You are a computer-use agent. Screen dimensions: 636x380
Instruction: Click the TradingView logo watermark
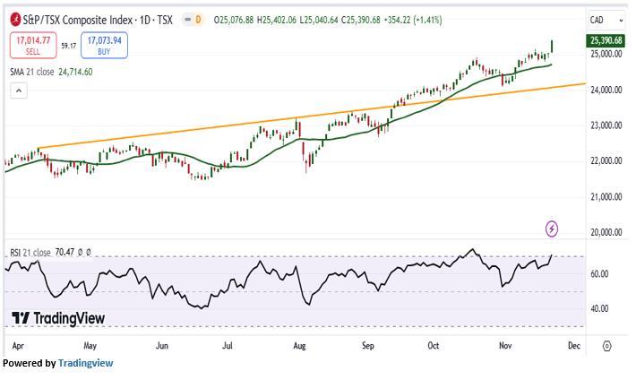coord(59,318)
